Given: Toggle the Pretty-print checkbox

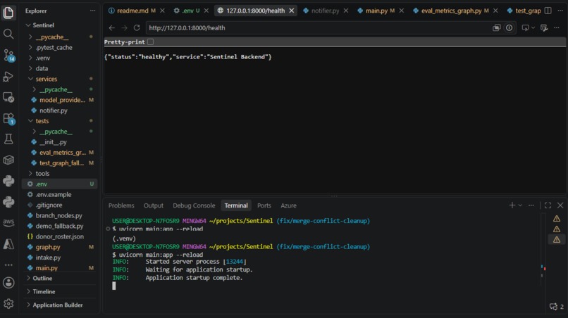Looking at the screenshot, I should (x=150, y=42).
